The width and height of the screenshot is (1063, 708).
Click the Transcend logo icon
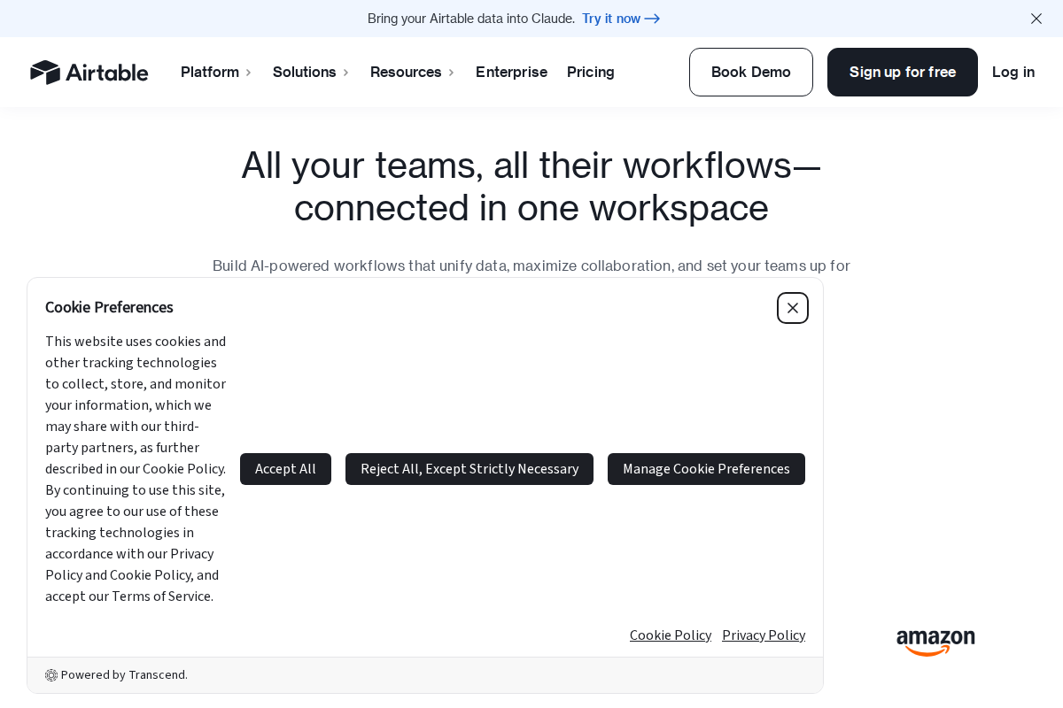click(x=51, y=675)
